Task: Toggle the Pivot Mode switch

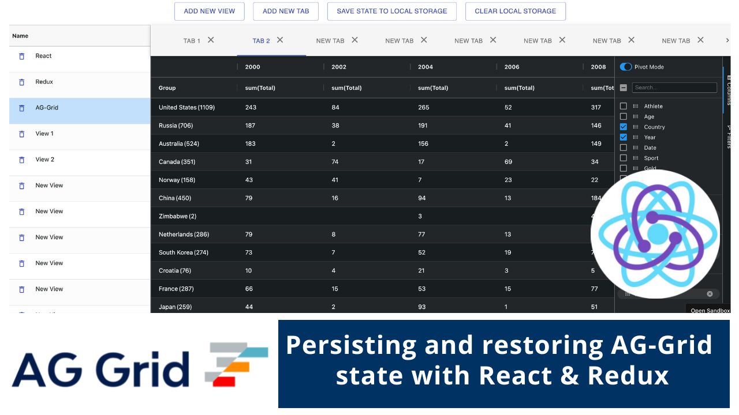Action: [x=626, y=67]
